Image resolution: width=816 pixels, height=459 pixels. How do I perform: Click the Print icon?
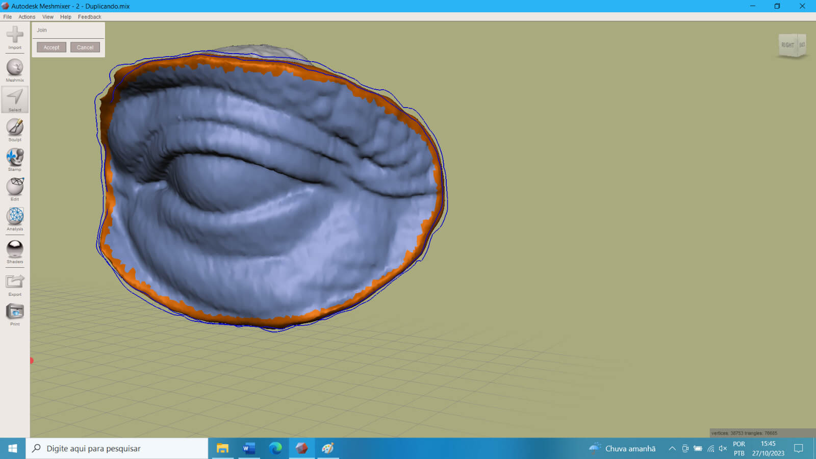coord(15,314)
